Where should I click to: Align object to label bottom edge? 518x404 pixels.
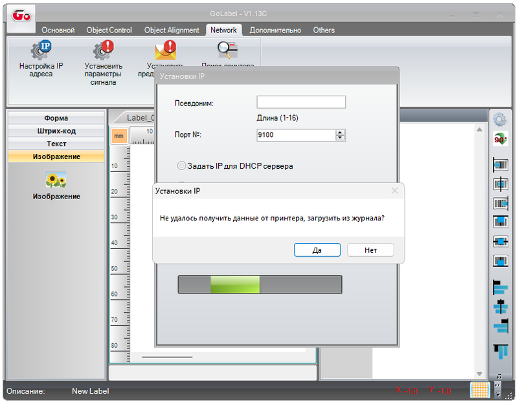[500, 261]
